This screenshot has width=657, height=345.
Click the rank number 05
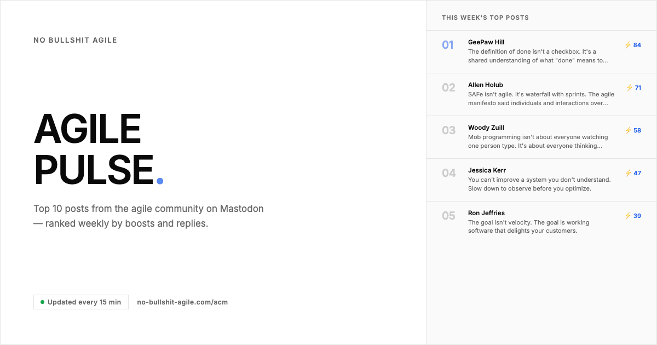pos(448,216)
